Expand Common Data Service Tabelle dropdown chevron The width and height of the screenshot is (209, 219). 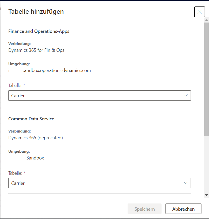coord(185,183)
